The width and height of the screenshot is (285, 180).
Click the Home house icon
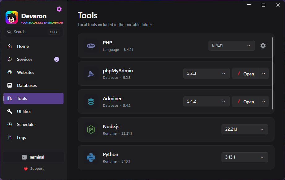[x=10, y=46]
